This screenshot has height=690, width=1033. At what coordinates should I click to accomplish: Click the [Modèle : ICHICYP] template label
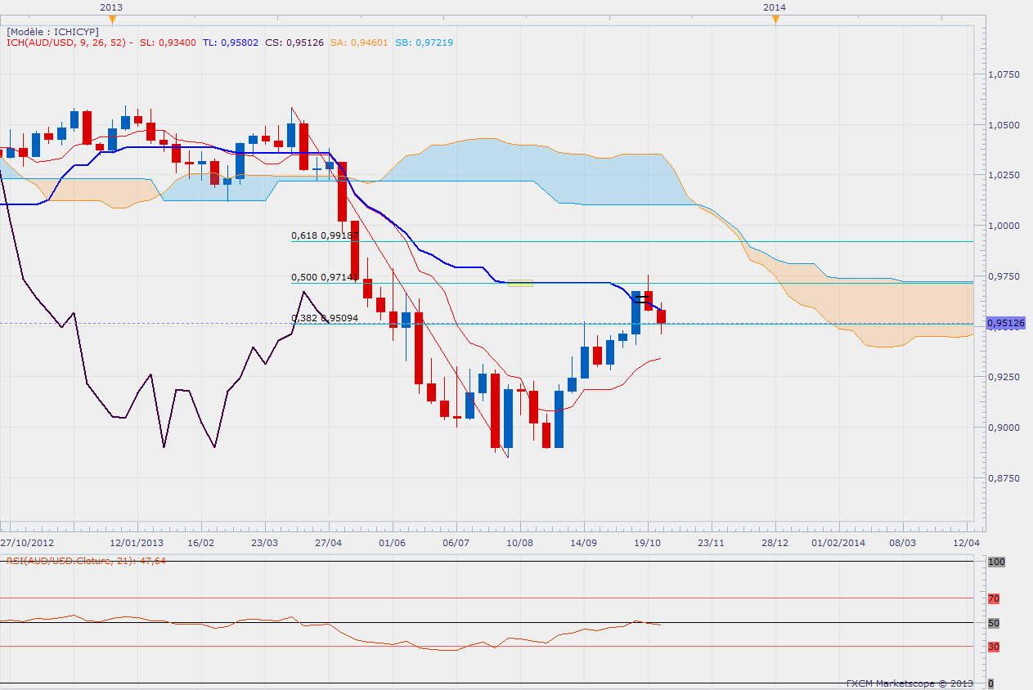[52, 31]
